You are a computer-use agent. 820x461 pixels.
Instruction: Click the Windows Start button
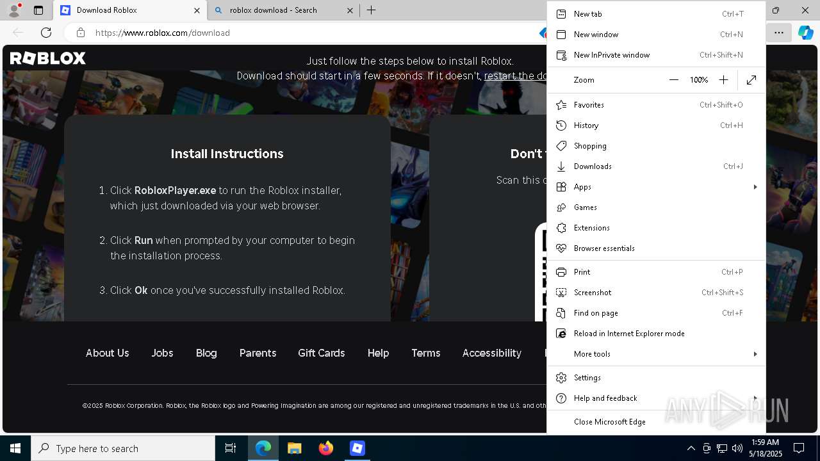[15, 448]
